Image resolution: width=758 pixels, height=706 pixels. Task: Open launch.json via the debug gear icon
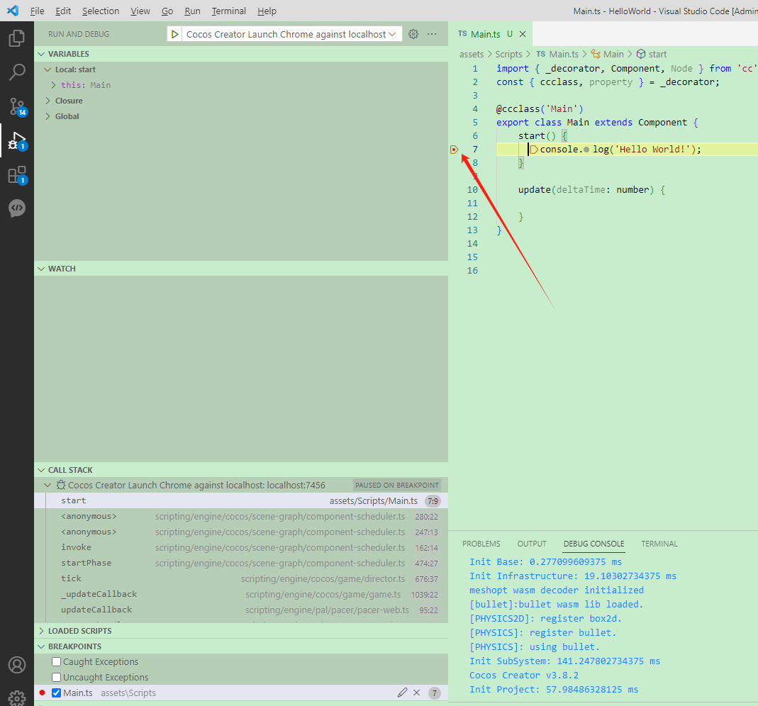tap(413, 34)
